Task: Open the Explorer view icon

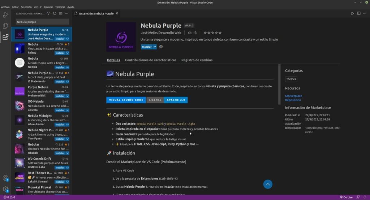Action: click(5, 26)
